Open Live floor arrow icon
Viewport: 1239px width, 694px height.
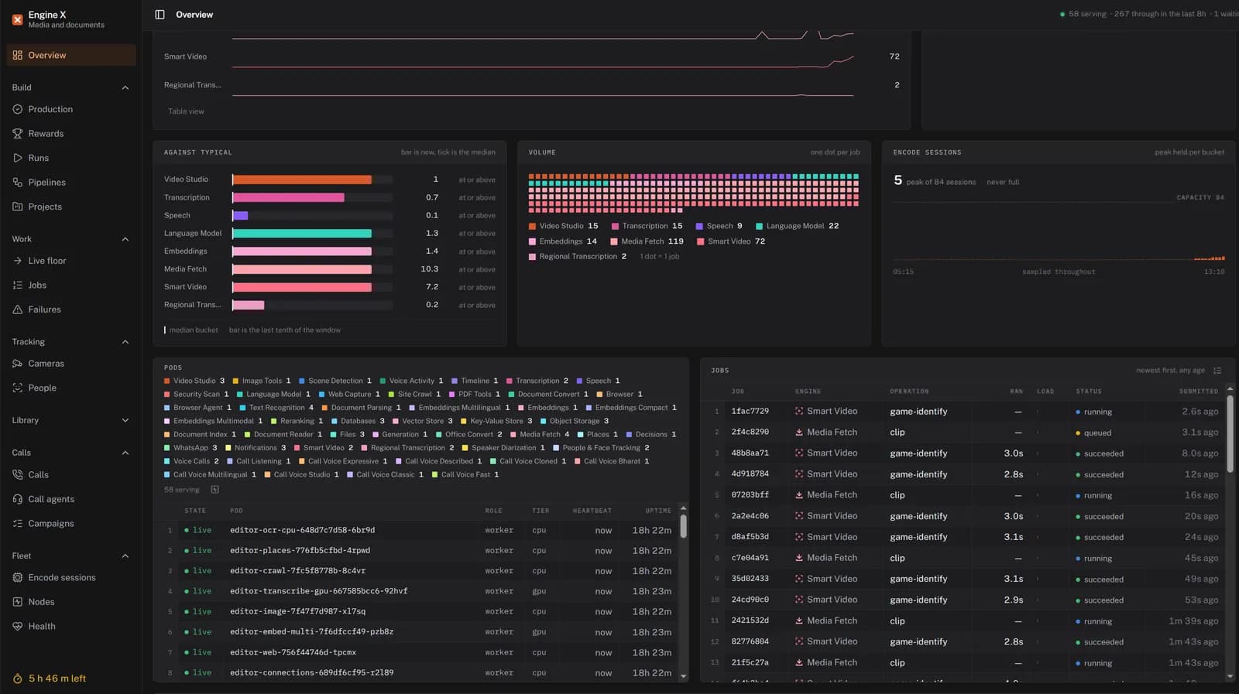[x=18, y=261]
